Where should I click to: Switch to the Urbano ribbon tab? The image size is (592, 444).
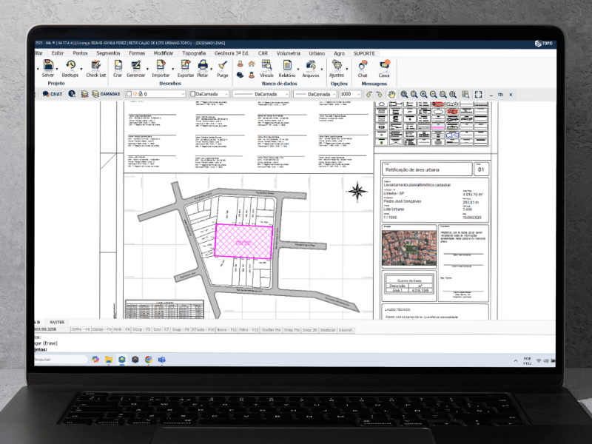click(x=317, y=54)
